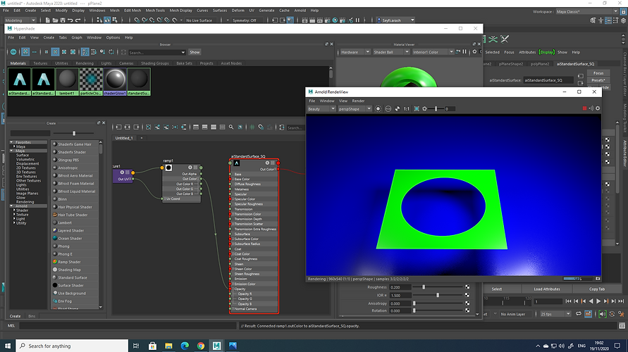The image size is (628, 352).
Task: Click the ramp1 node black swatch icon
Action: (168, 168)
